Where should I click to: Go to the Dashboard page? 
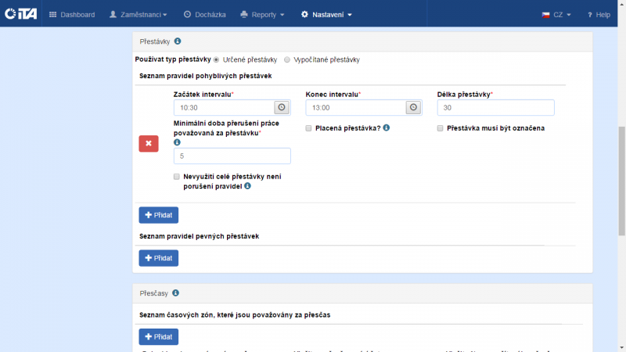(x=71, y=14)
